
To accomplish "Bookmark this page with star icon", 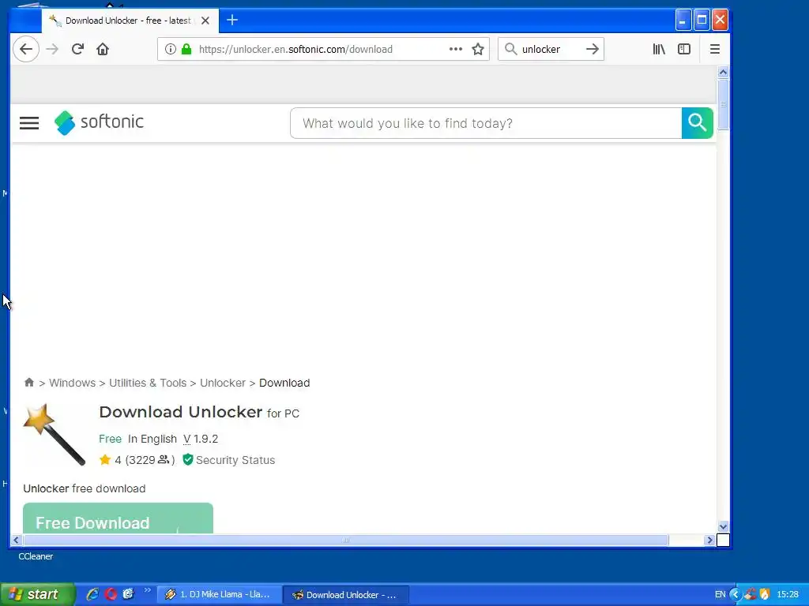I will point(478,49).
